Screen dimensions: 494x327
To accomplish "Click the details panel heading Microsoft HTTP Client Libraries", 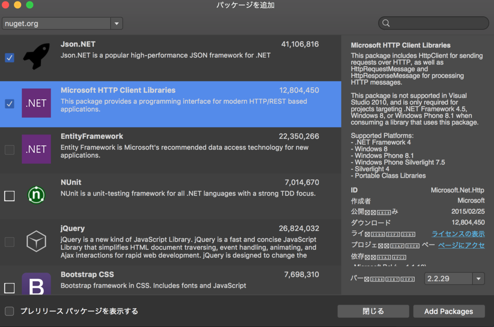I will point(400,45).
